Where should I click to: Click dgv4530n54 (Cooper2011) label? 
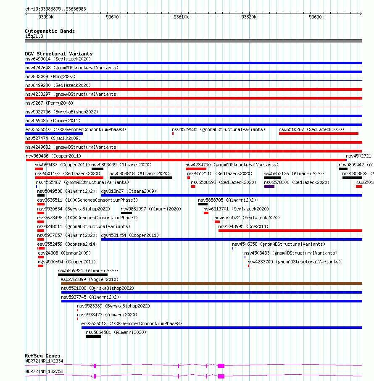pyautogui.click(x=67, y=262)
